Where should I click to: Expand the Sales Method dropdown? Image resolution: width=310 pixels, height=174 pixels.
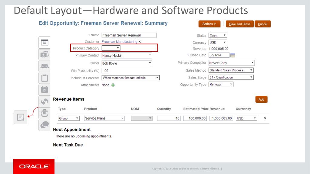pyautogui.click(x=231, y=70)
